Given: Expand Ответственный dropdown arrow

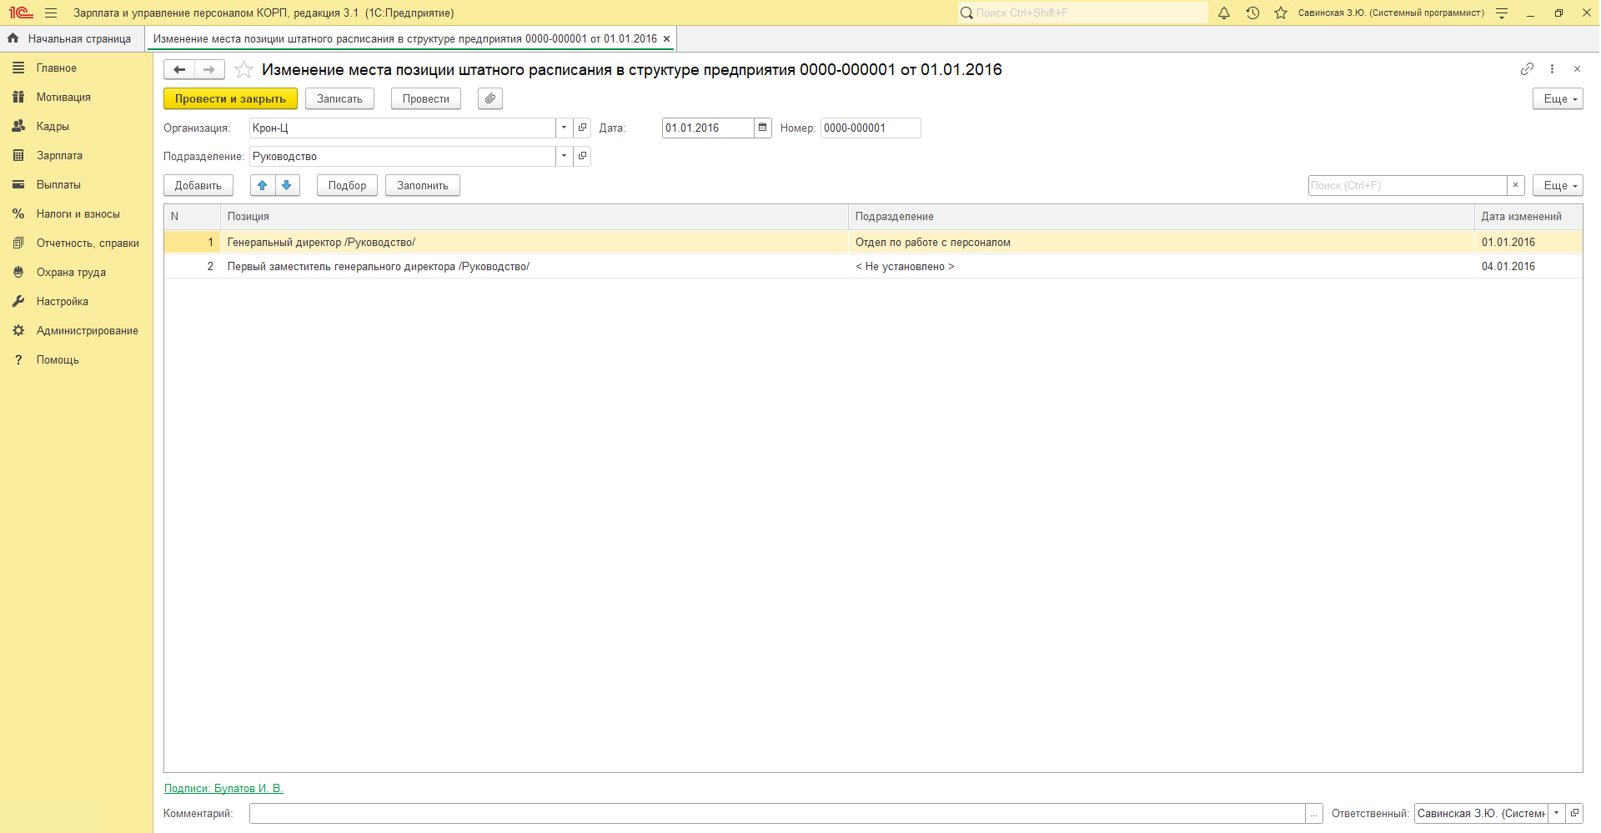Looking at the screenshot, I should coord(1556,813).
